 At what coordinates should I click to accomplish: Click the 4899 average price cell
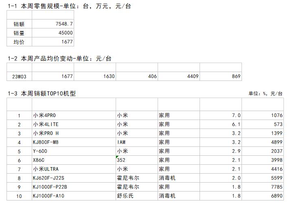coord(263,142)
